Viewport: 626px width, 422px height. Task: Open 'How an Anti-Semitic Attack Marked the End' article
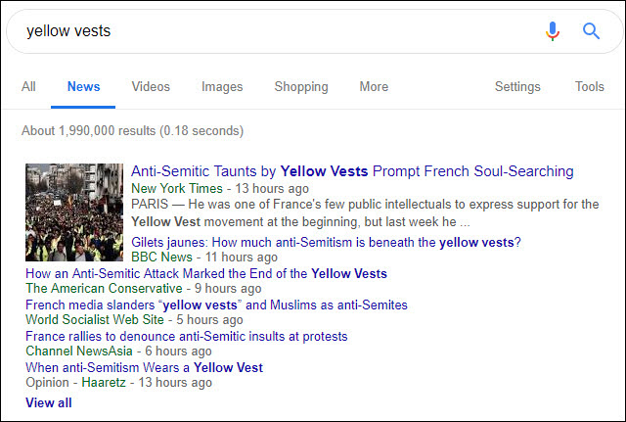click(206, 274)
